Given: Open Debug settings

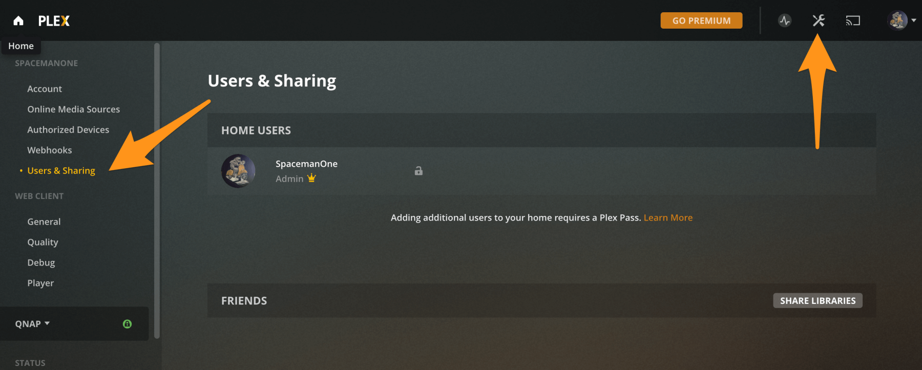Looking at the screenshot, I should (x=41, y=263).
